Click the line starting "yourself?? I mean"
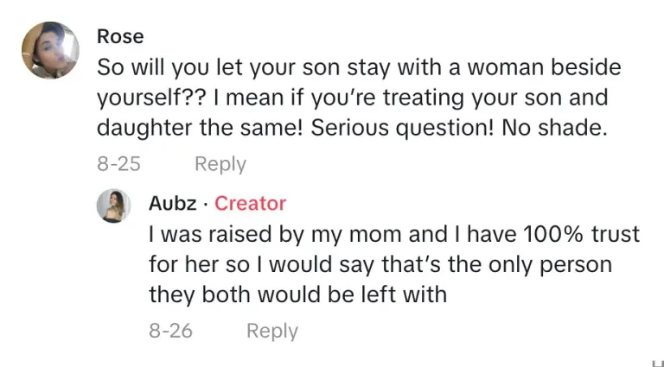664x367 pixels. click(x=352, y=97)
